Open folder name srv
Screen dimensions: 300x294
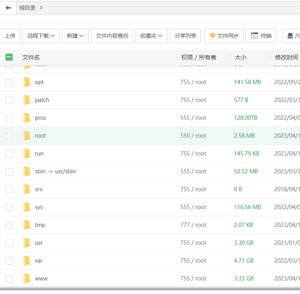pyautogui.click(x=38, y=189)
